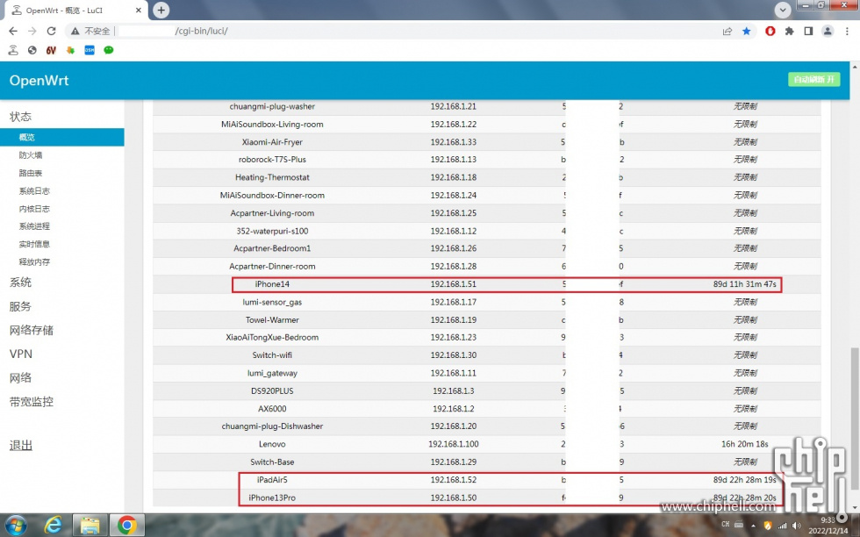Click the 退出 logout link
This screenshot has width=860, height=537.
pyautogui.click(x=21, y=446)
